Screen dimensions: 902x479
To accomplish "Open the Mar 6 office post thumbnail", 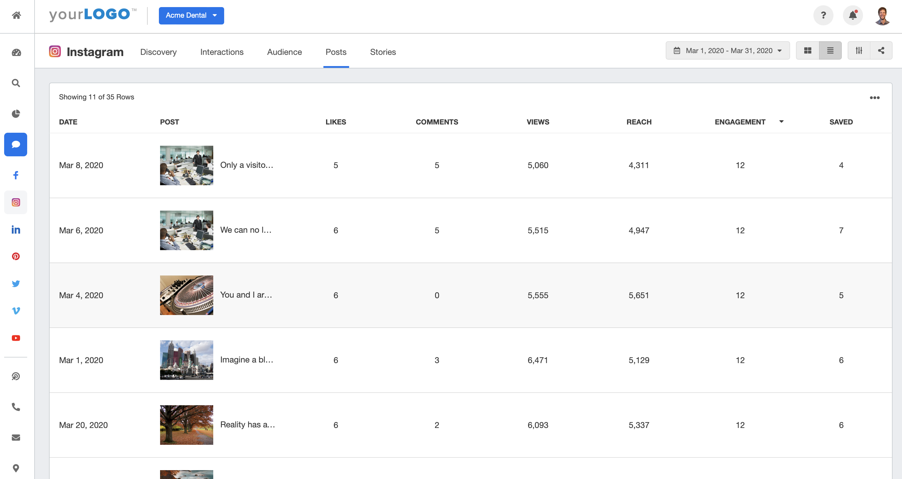I will point(187,230).
